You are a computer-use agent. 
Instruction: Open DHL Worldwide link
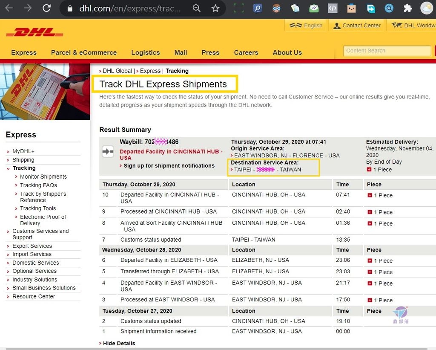coord(414,25)
